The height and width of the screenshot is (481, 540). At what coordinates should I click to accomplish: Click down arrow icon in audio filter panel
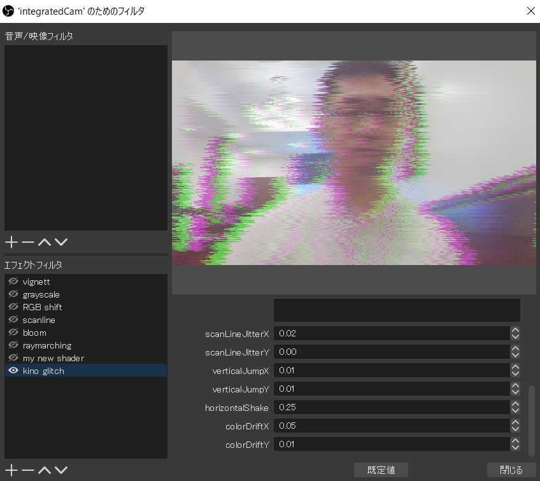point(60,242)
